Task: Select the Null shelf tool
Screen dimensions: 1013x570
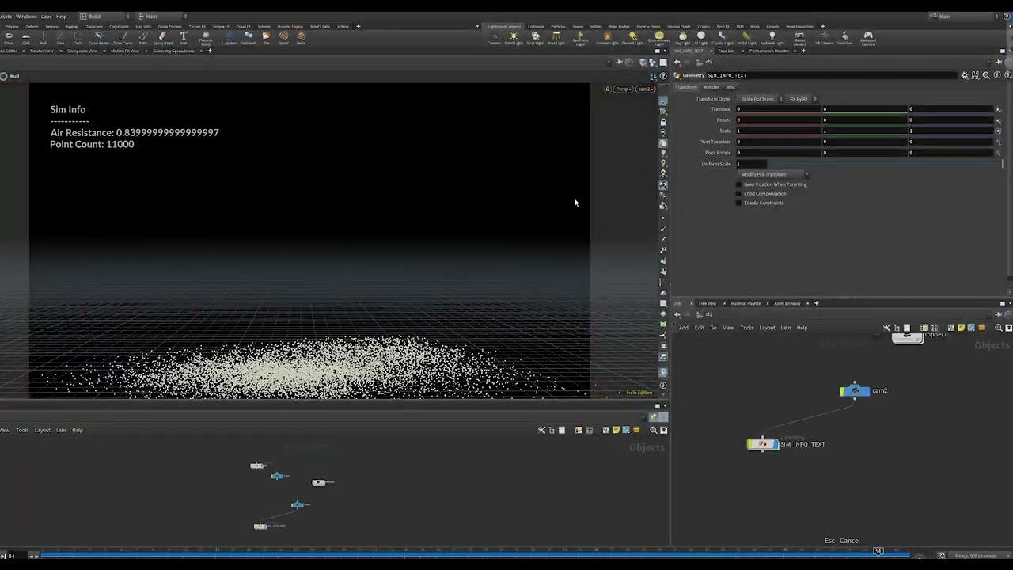Action: (x=44, y=36)
